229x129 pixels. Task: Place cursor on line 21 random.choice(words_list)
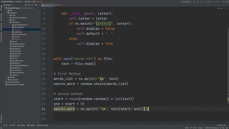click(x=104, y=84)
